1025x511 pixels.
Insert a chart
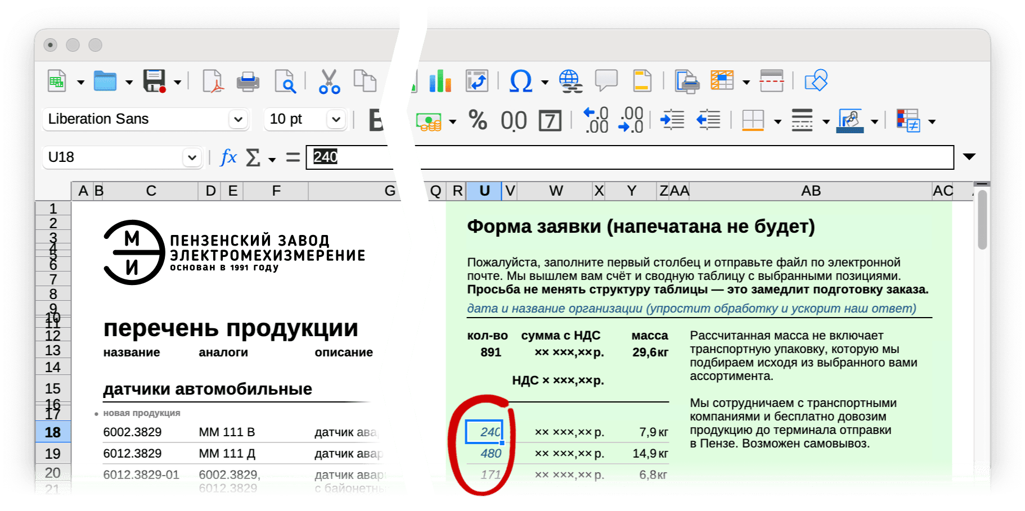(440, 80)
